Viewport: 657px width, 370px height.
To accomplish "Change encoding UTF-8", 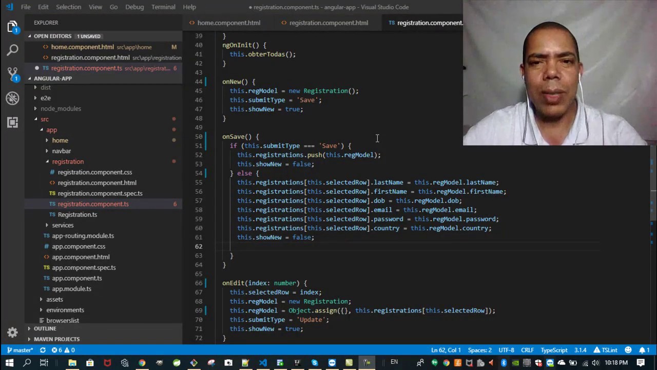I will pos(506,350).
